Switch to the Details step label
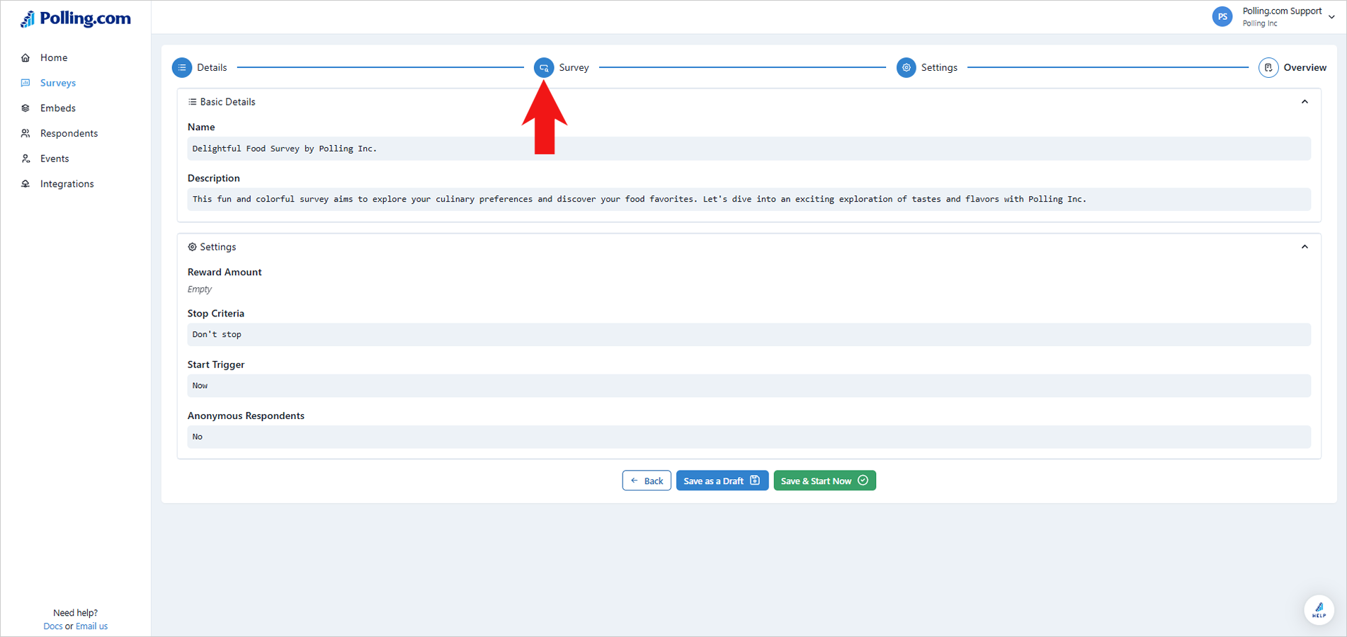 click(x=212, y=67)
